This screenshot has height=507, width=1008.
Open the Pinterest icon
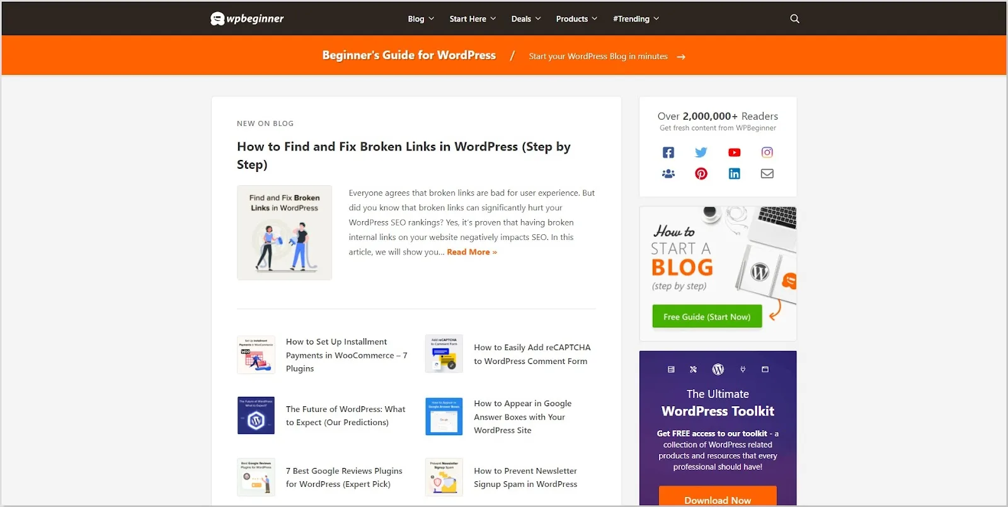tap(701, 174)
